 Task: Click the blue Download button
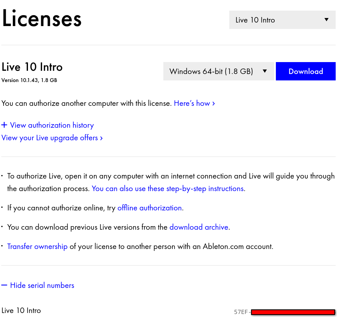pyautogui.click(x=306, y=71)
